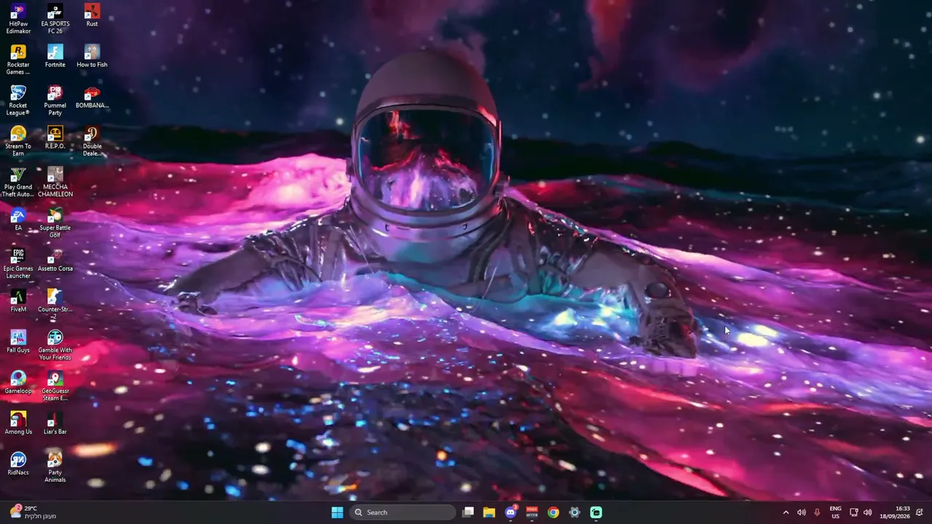Select the Rocket League desktop icon
This screenshot has width=932, height=524.
click(18, 100)
